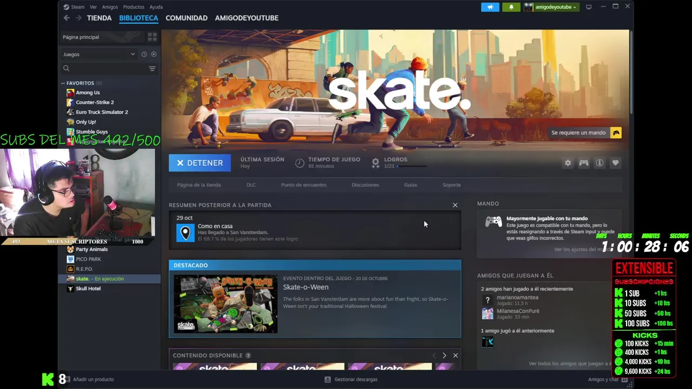Open AMIGODEYOUTUBE profile tab

point(247,18)
